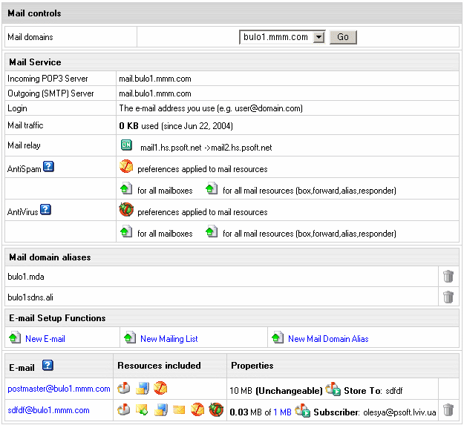Open postmaster@bulo1.mmm.com mailbox
Viewport: 464px width, 425px height.
[59, 389]
